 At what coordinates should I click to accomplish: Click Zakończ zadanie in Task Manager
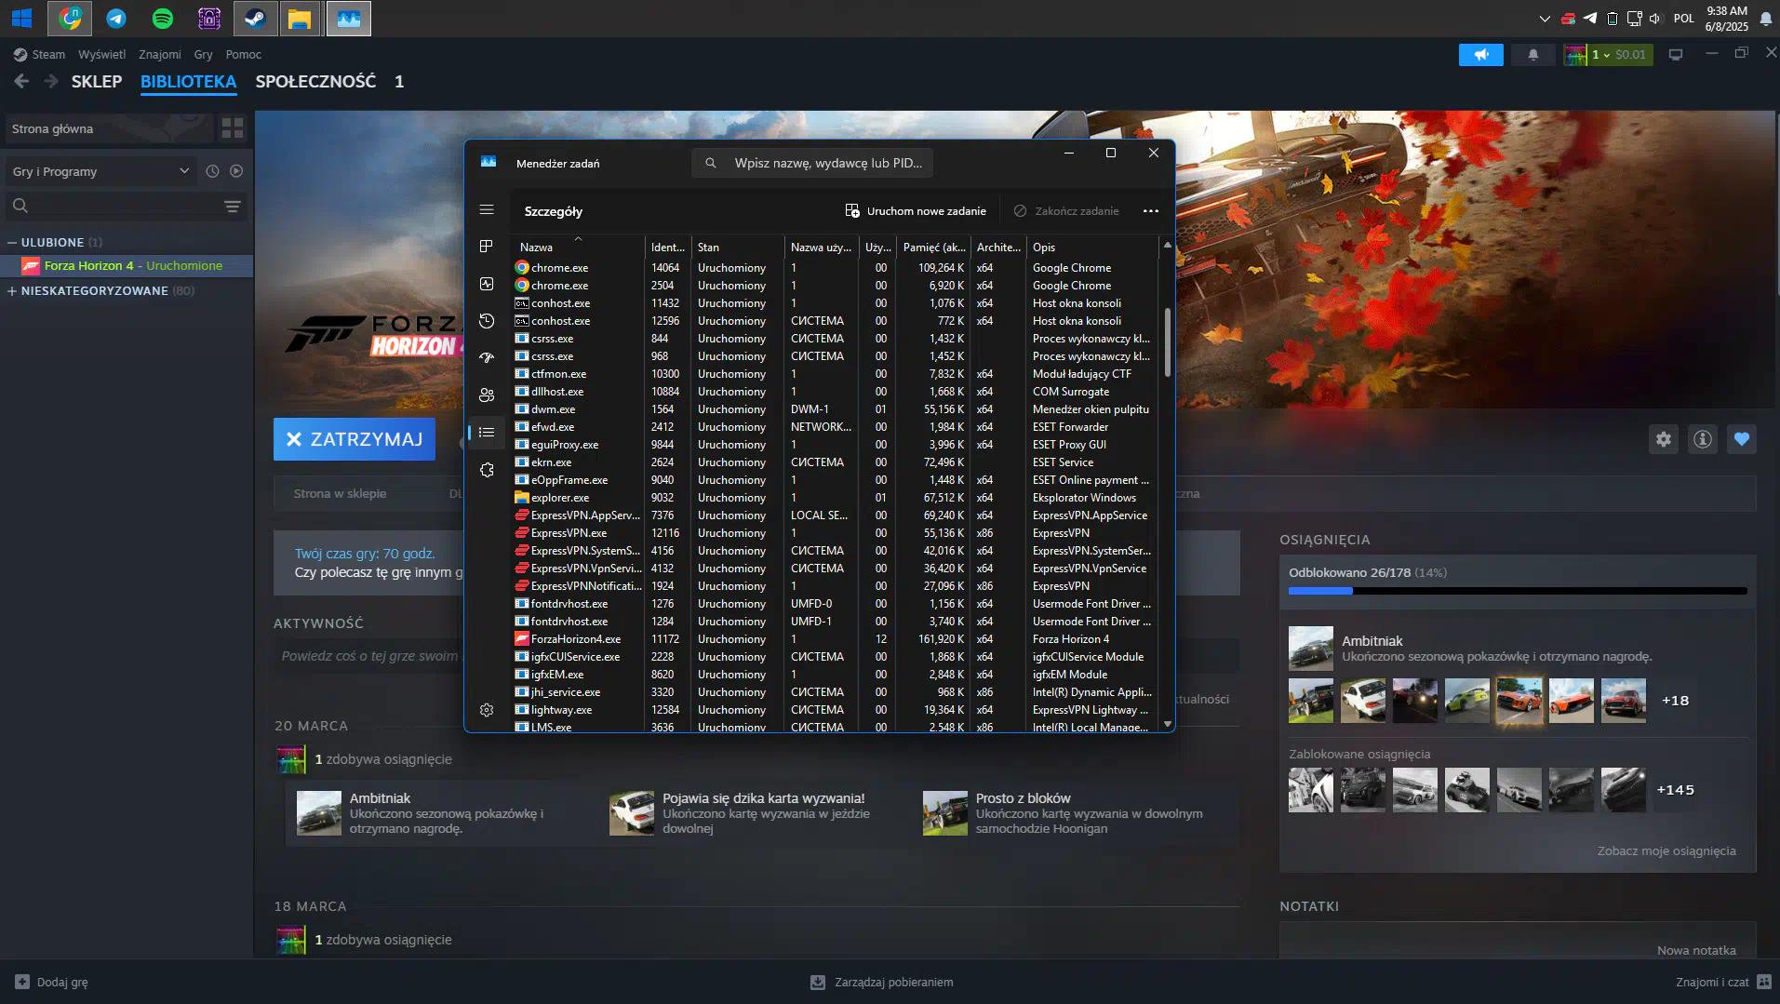pos(1066,211)
